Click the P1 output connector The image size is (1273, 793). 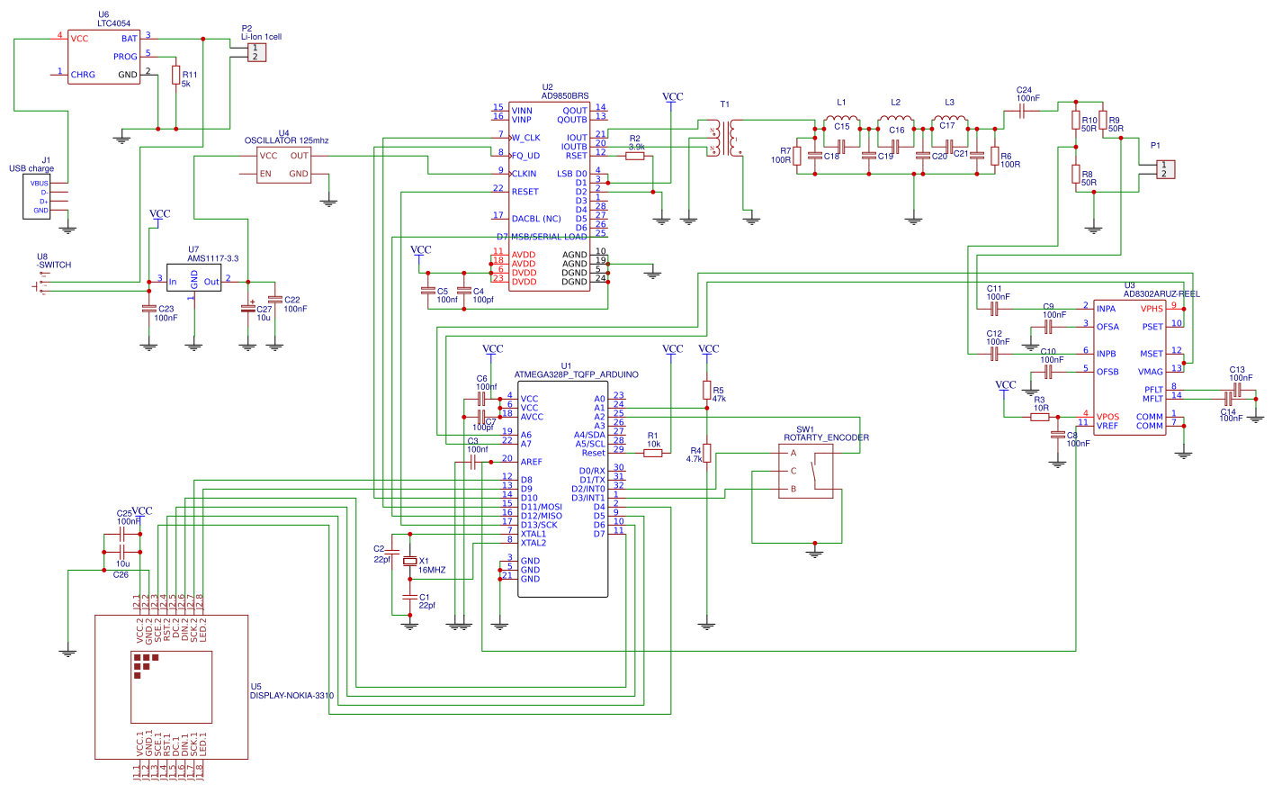coord(1165,169)
